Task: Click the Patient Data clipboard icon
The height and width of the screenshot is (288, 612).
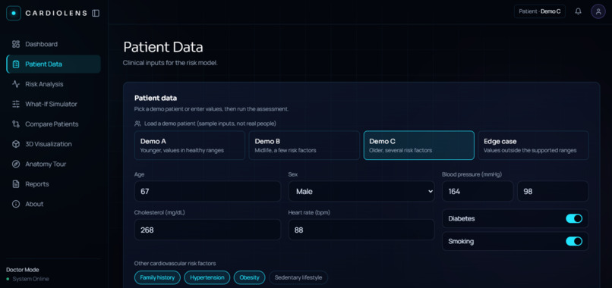Action: click(x=16, y=64)
